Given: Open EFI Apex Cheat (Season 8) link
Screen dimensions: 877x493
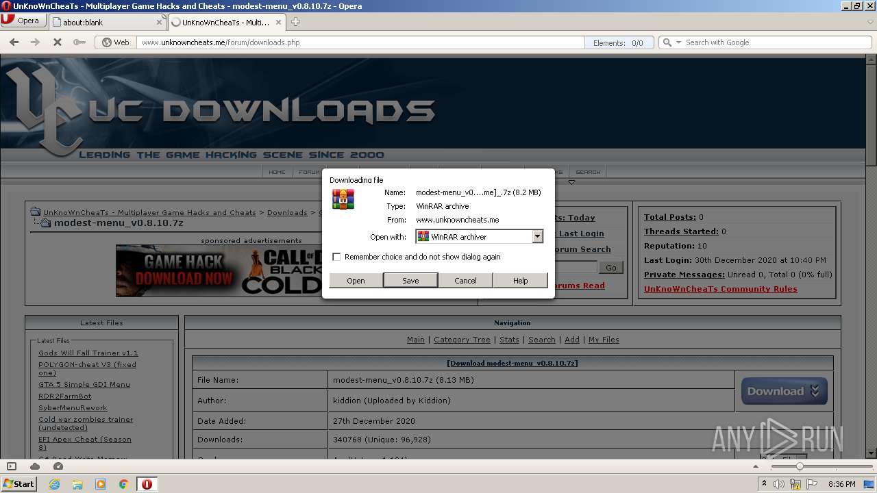Looking at the screenshot, I should [85, 443].
